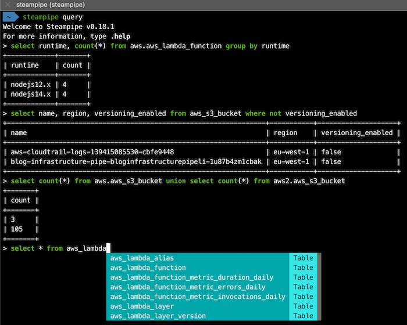Screen dimensions: 407x325
Task: Click the 'steampipe' command word
Action: [41, 17]
